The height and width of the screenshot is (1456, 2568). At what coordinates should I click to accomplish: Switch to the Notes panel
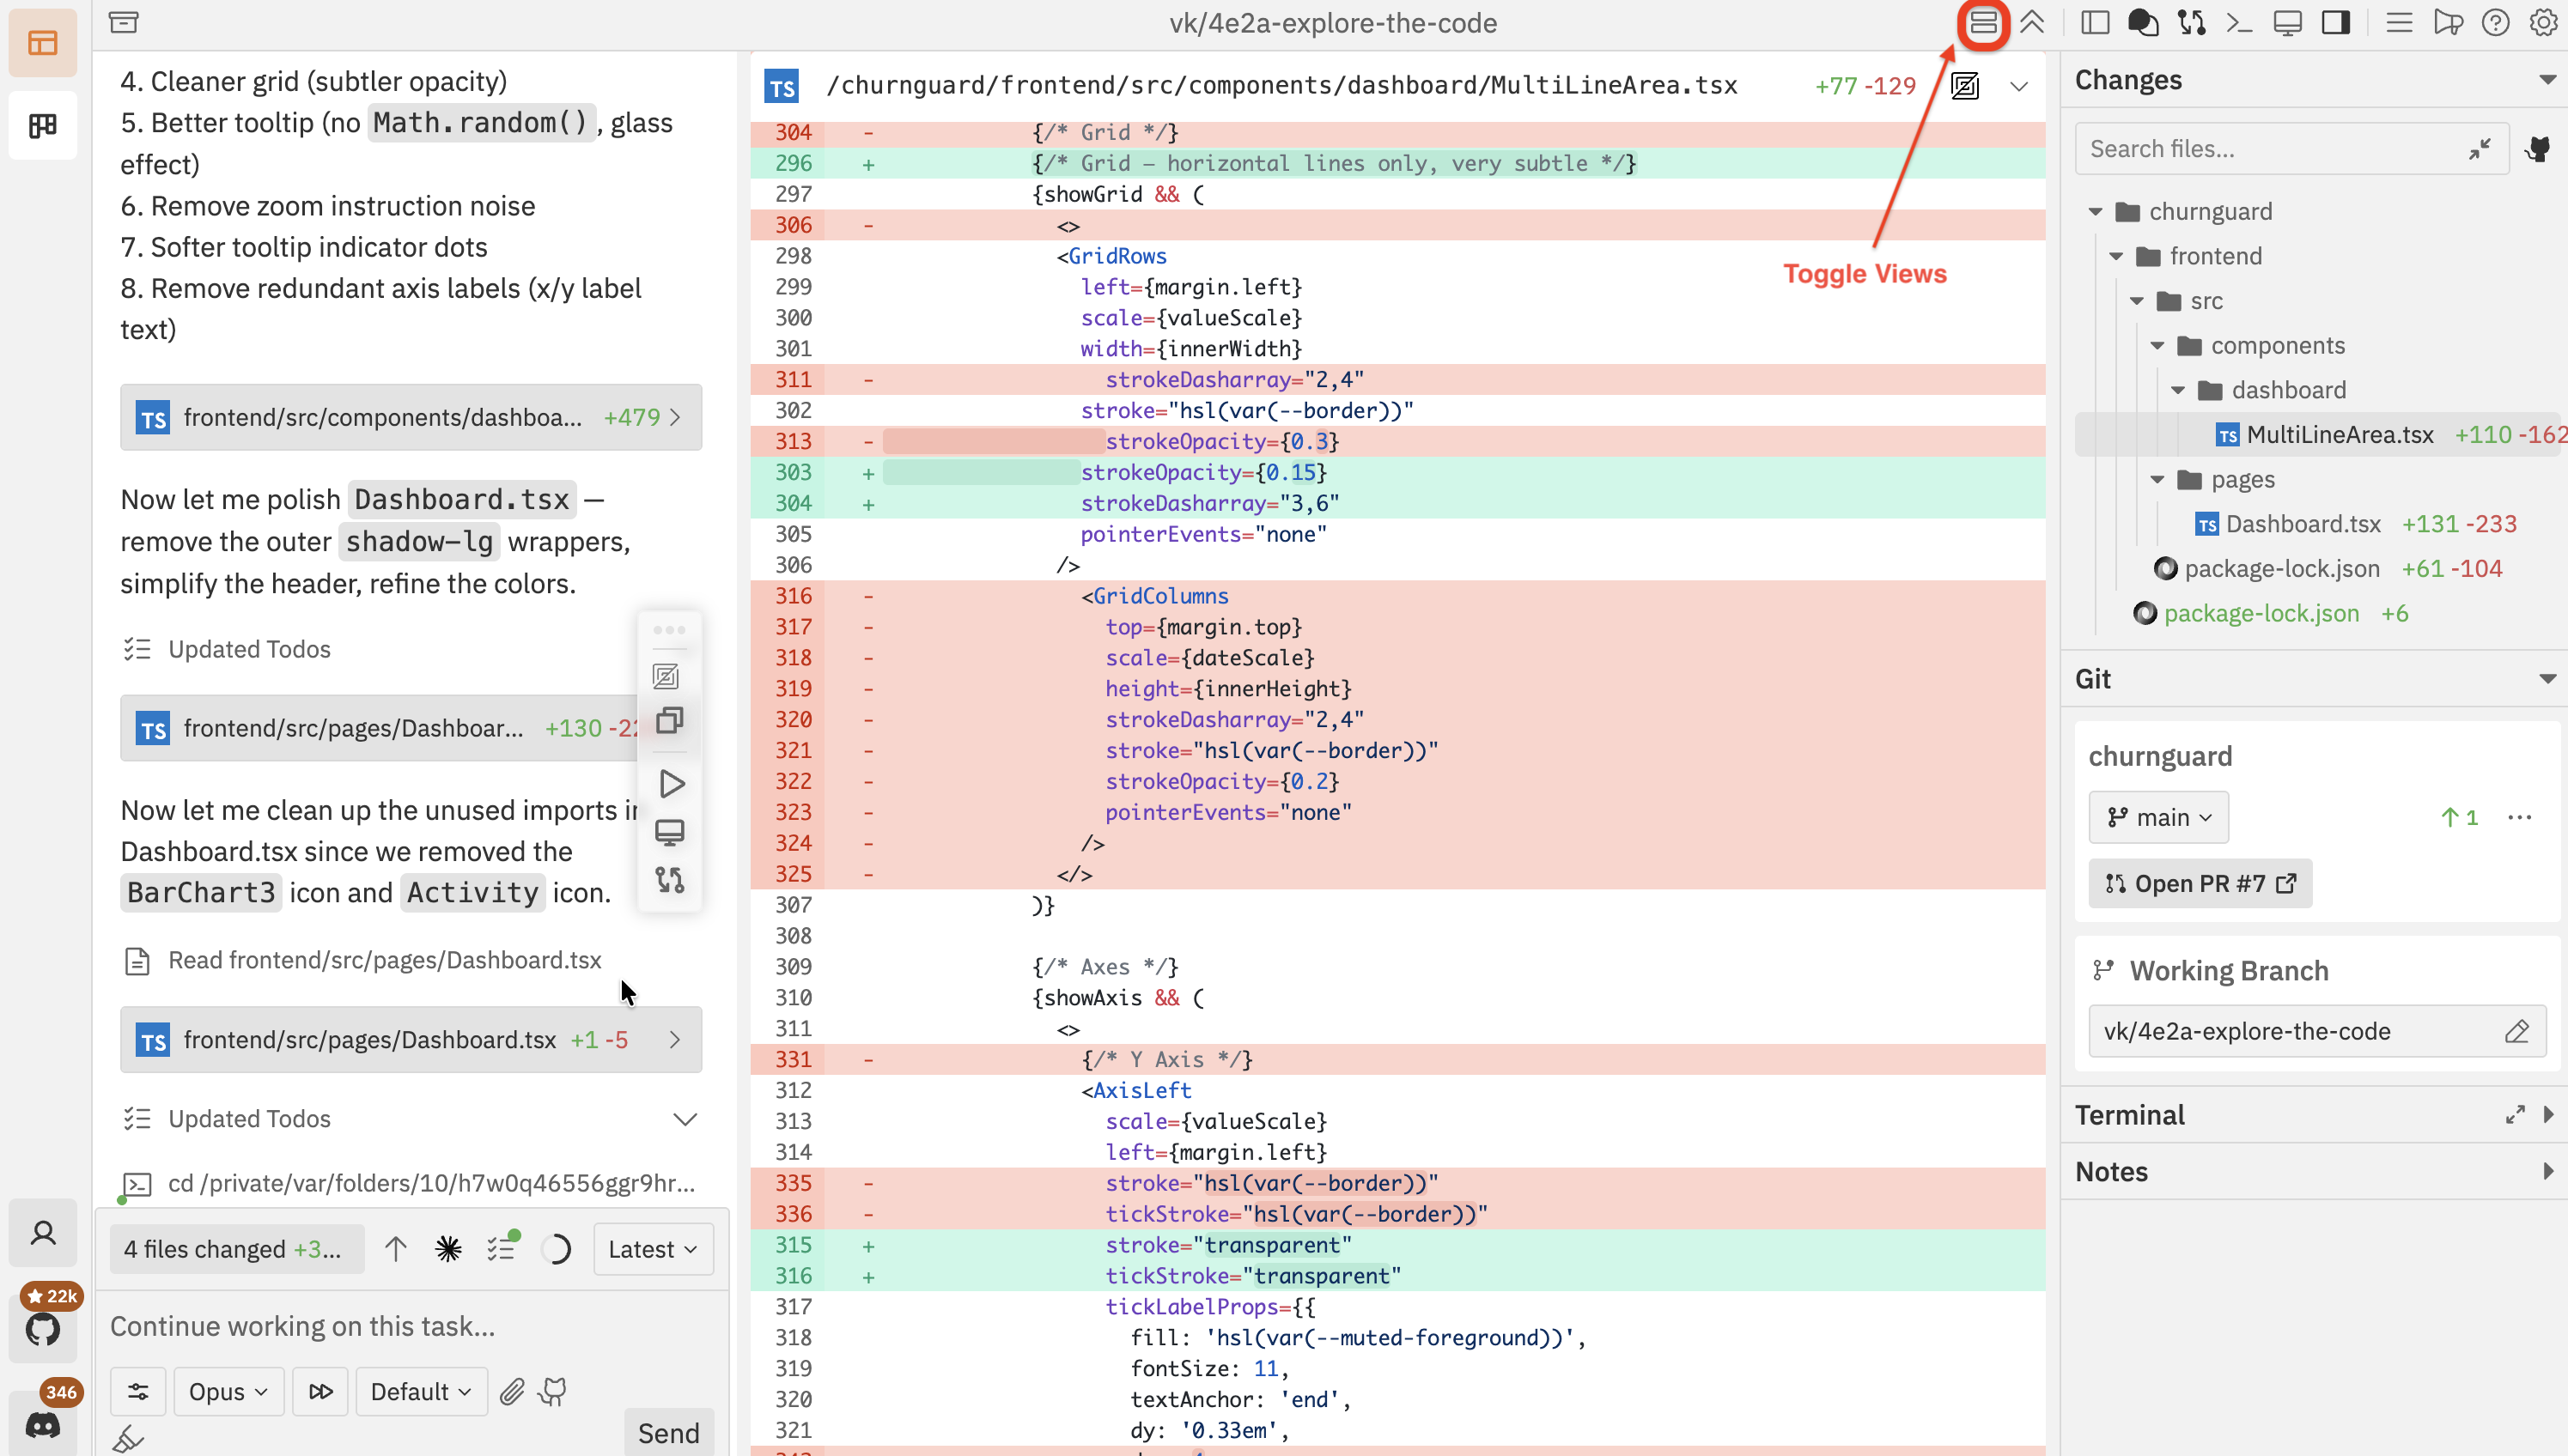coord(2111,1172)
